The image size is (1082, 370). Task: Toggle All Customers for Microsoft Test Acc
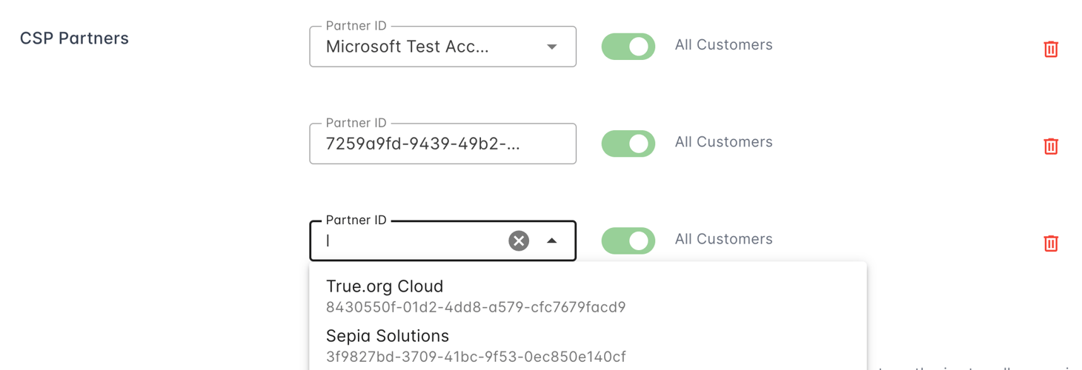tap(628, 47)
